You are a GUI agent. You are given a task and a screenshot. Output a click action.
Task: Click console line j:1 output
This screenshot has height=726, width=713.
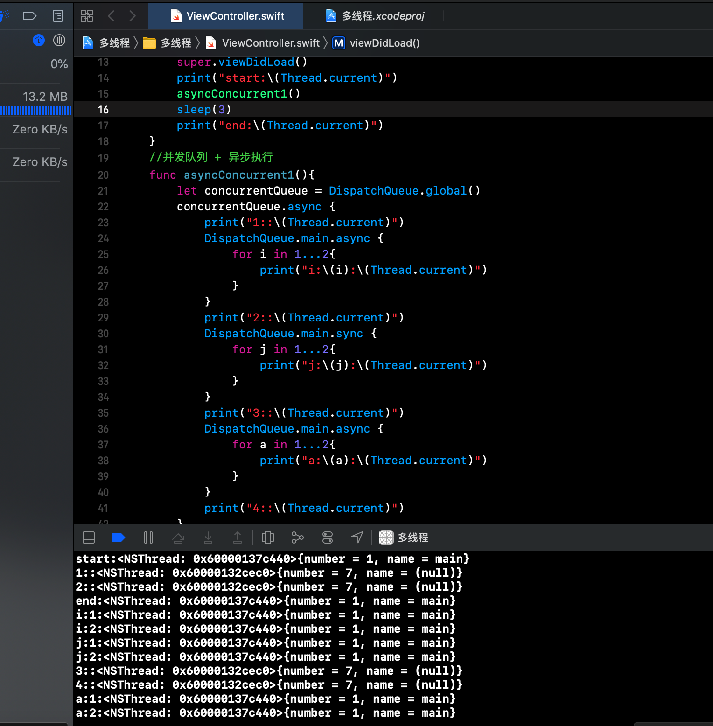[x=266, y=643]
